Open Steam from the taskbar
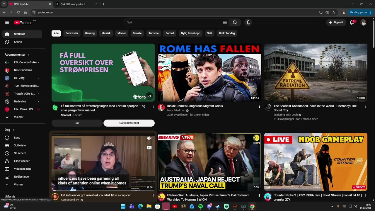The height and width of the screenshot is (211, 375). [x=217, y=207]
